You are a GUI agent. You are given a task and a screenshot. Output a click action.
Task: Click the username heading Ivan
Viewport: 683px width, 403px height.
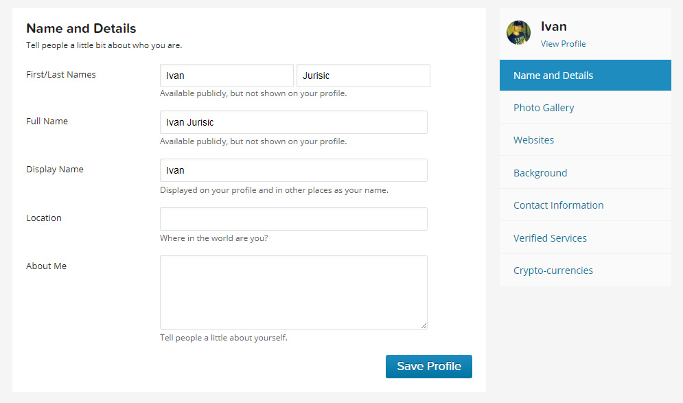(x=553, y=26)
